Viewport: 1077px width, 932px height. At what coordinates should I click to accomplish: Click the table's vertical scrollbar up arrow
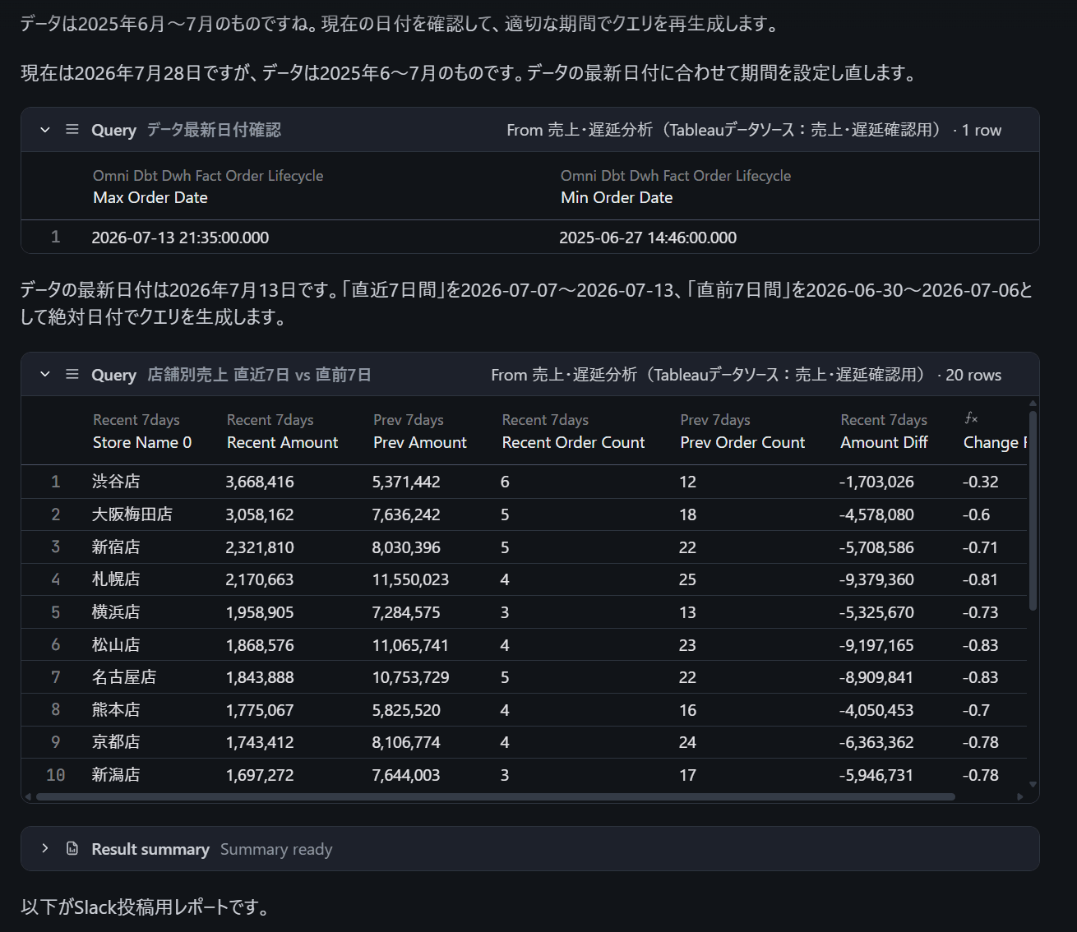1033,404
